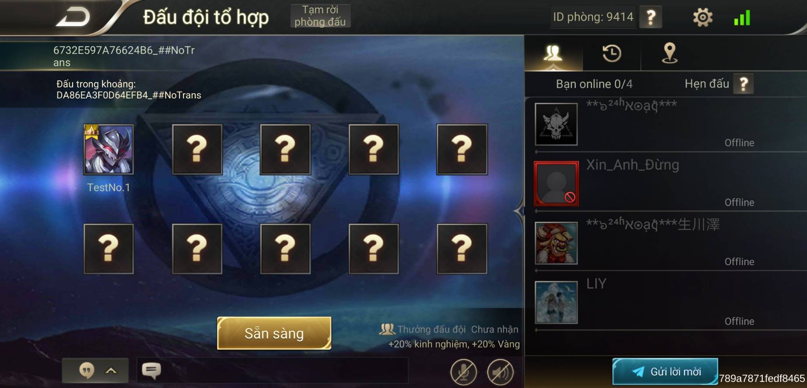Select friend Xin_Anh_Đừng in the list
807x388 pixels.
tap(670, 183)
